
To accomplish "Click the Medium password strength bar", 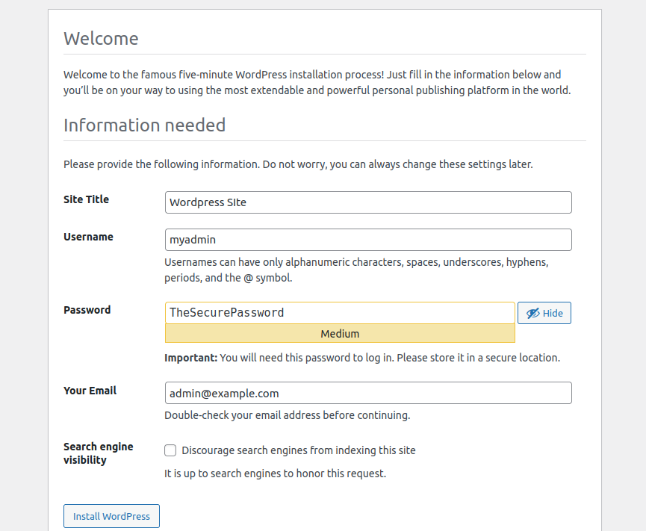I will coord(339,334).
